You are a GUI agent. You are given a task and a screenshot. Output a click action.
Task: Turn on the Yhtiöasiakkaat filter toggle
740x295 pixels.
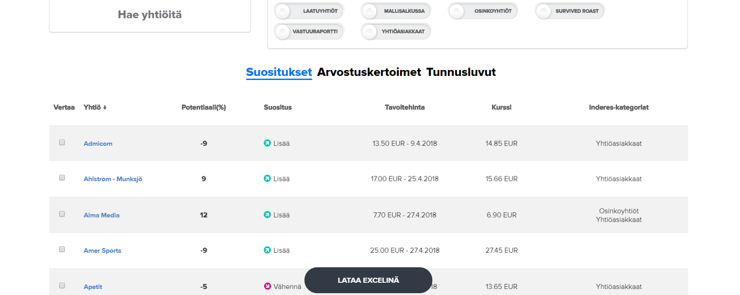(x=370, y=31)
